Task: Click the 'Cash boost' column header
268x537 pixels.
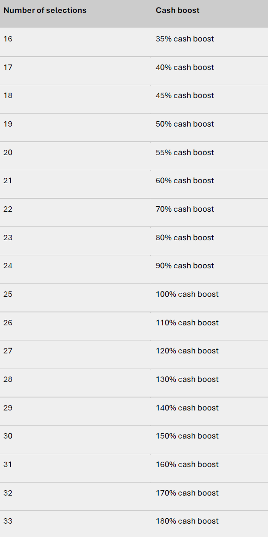Action: click(x=177, y=10)
